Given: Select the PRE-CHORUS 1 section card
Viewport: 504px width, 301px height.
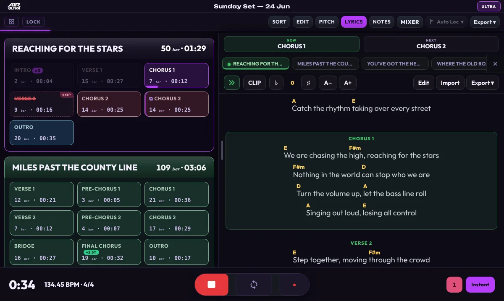Looking at the screenshot, I should click(109, 195).
